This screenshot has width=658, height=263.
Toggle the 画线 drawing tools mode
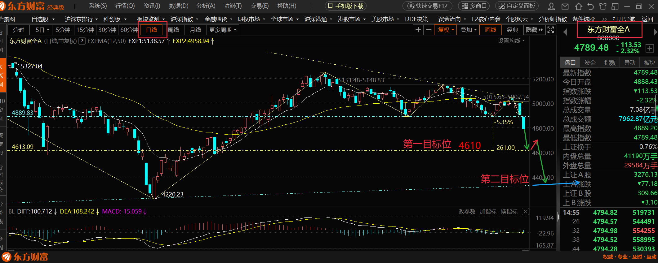click(490, 30)
